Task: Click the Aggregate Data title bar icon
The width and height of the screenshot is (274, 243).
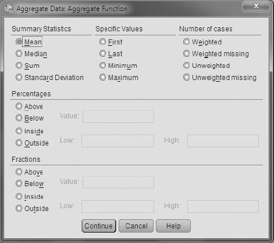Action: click(9, 9)
